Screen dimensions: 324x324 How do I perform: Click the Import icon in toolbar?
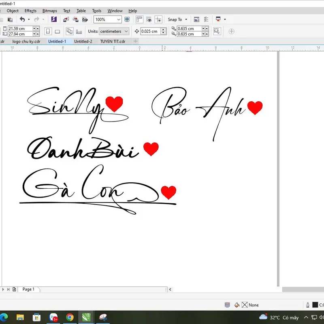66,19
